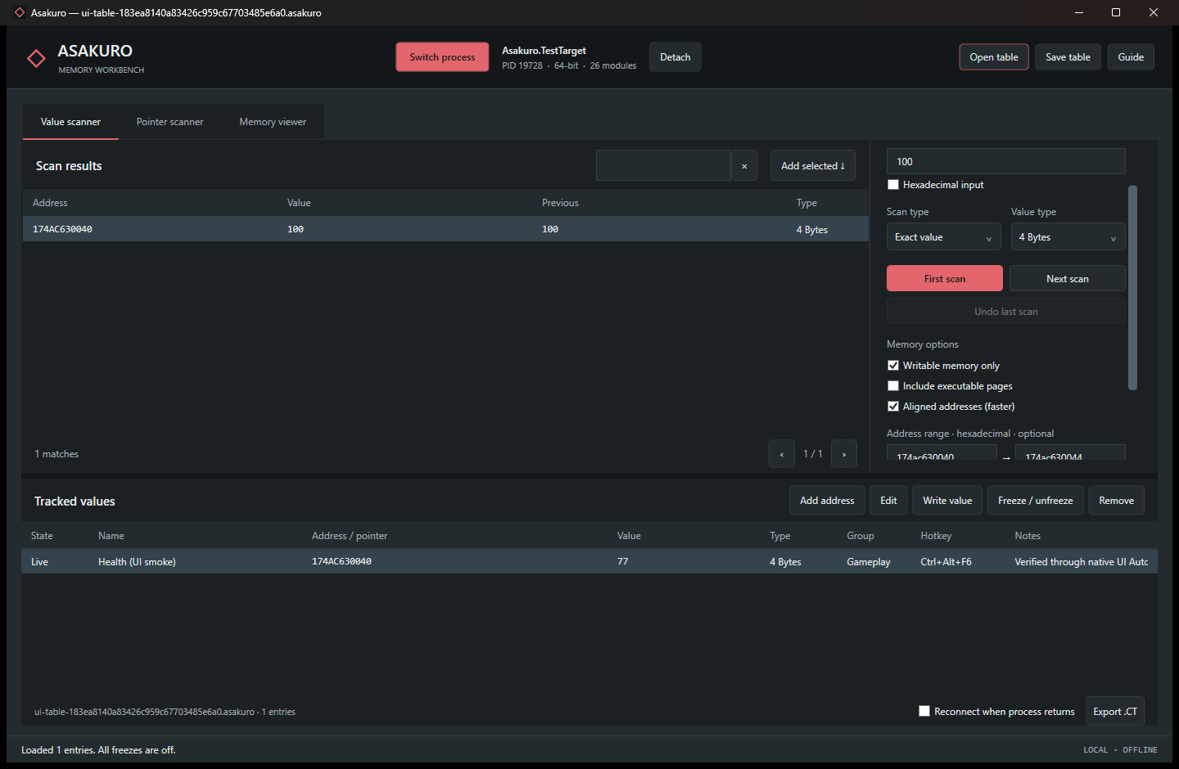Click the Name column header in tracked values
This screenshot has width=1179, height=769.
click(111, 536)
